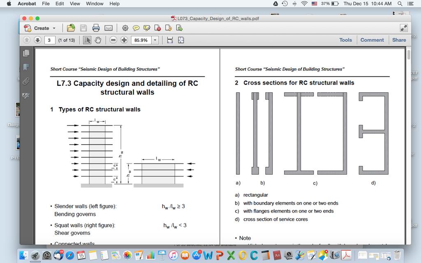
Task: Open the gear customize tools icon
Action: click(125, 28)
